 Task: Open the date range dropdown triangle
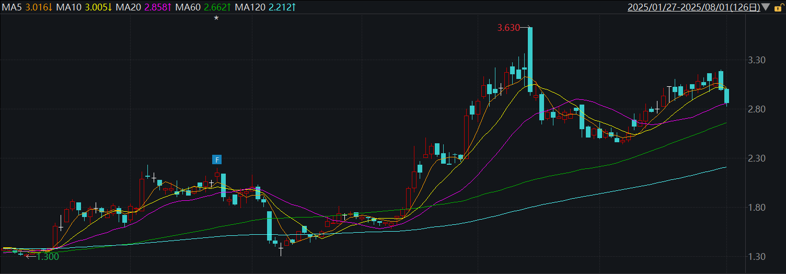click(766, 7)
